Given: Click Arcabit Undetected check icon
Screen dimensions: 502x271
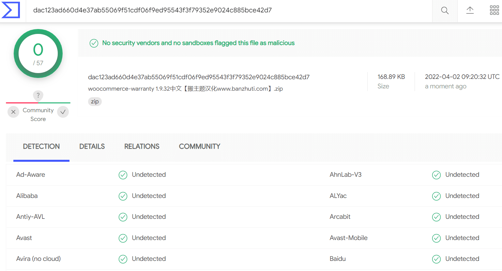Looking at the screenshot, I should click(x=436, y=217).
